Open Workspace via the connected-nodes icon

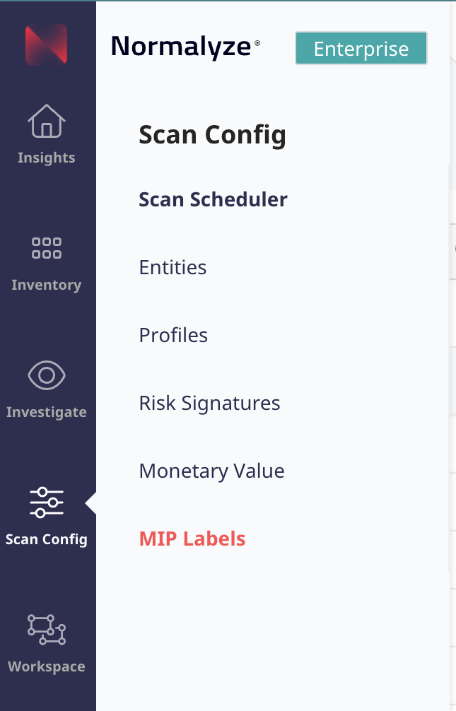click(x=47, y=630)
